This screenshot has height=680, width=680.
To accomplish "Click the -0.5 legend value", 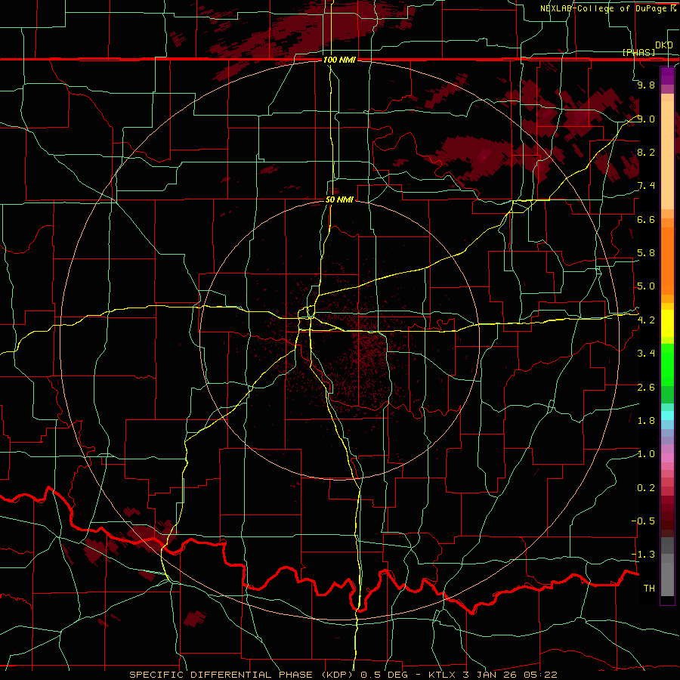I will [643, 521].
